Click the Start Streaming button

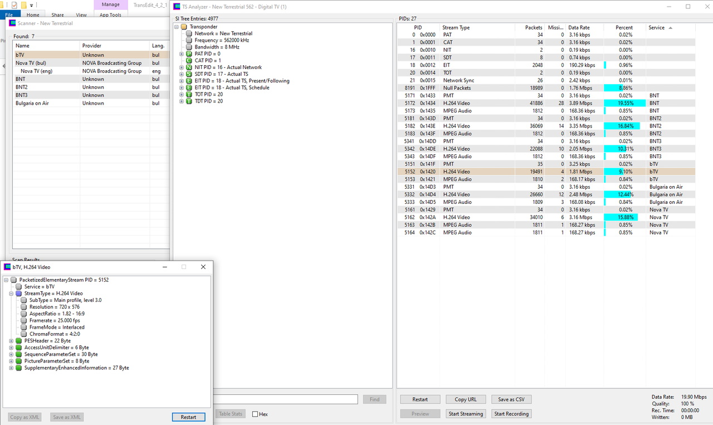coord(466,414)
